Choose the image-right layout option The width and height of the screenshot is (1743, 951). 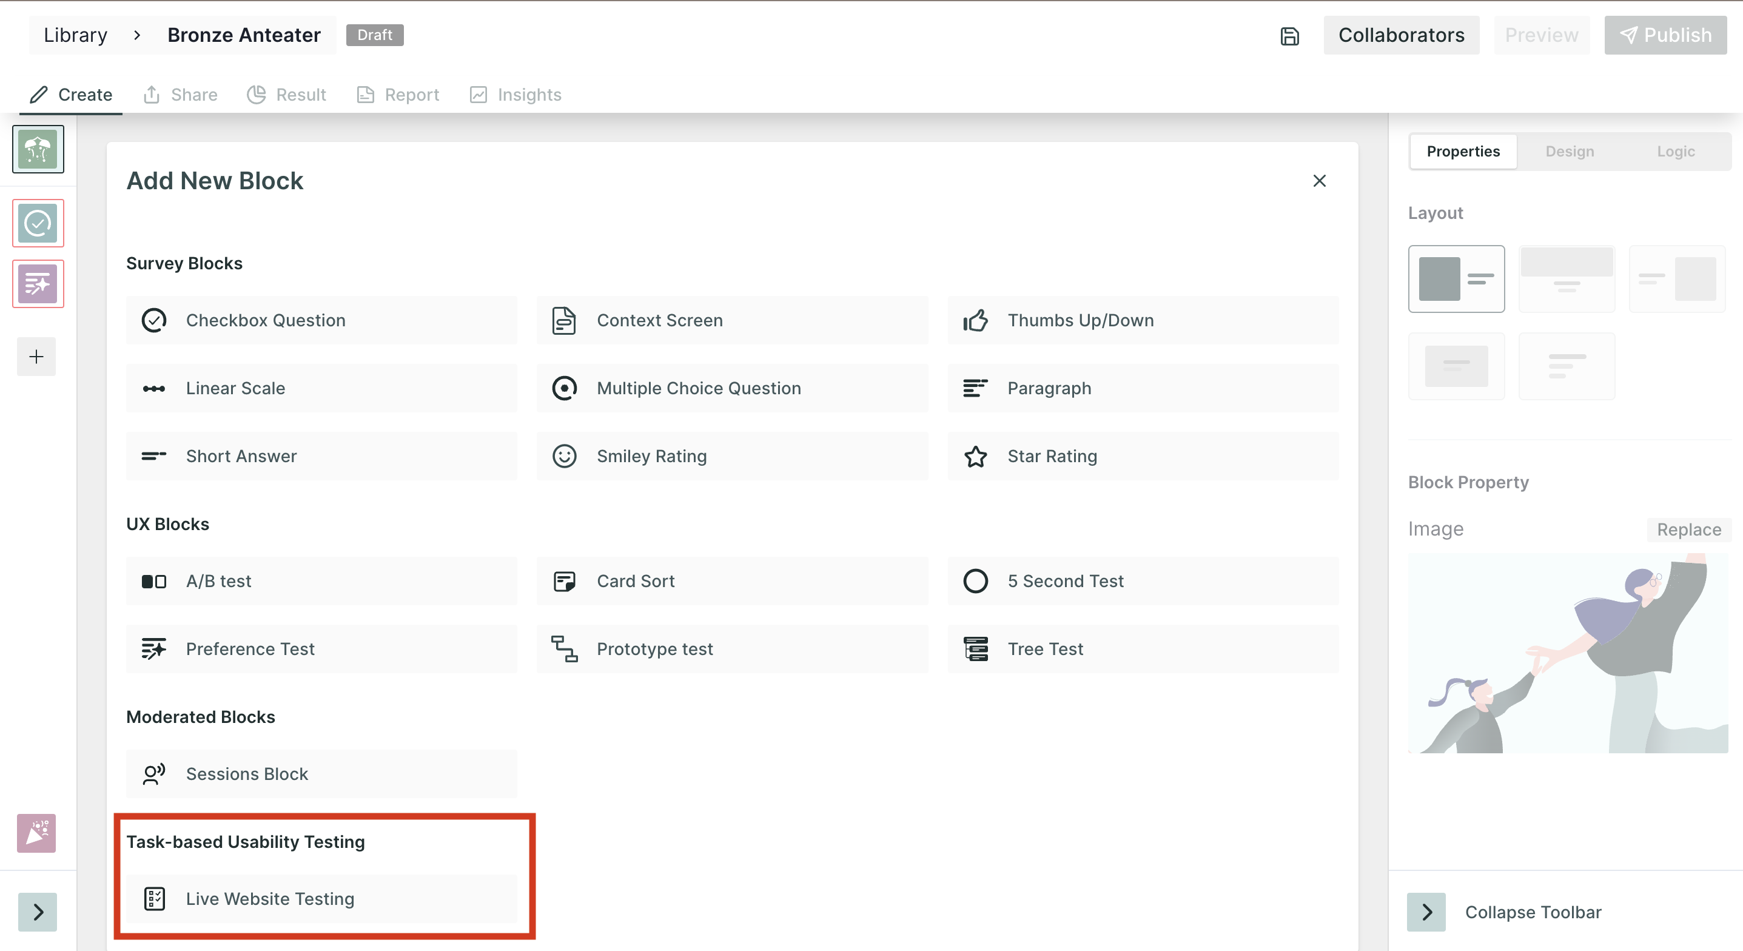pyautogui.click(x=1677, y=279)
